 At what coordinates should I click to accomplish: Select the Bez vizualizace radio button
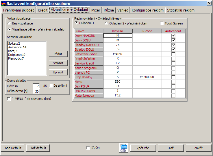(9, 23)
